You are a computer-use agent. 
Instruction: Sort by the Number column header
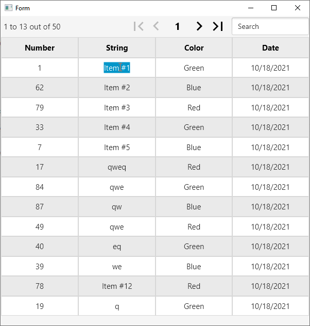pyautogui.click(x=40, y=48)
